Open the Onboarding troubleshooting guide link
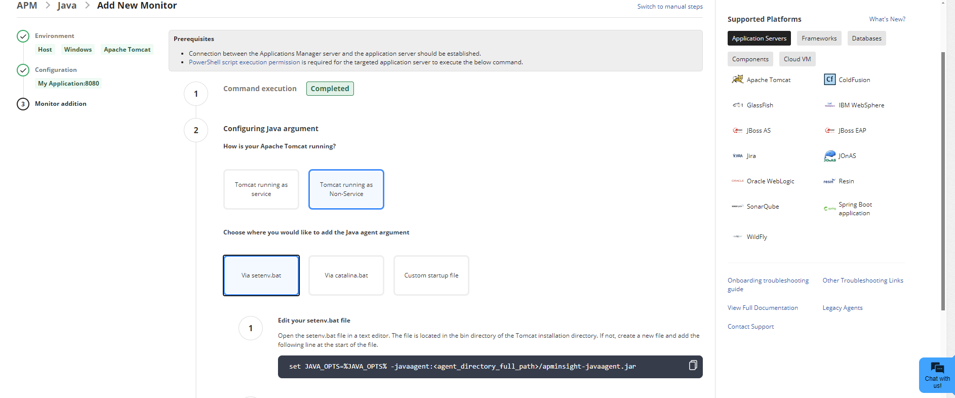 (768, 285)
